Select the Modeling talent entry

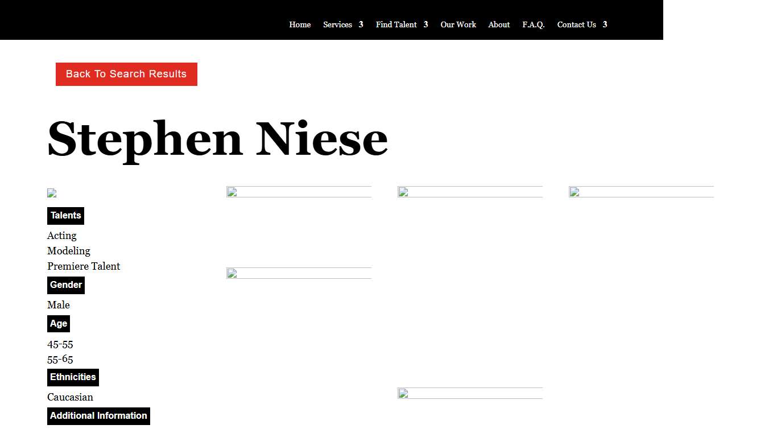click(x=68, y=251)
